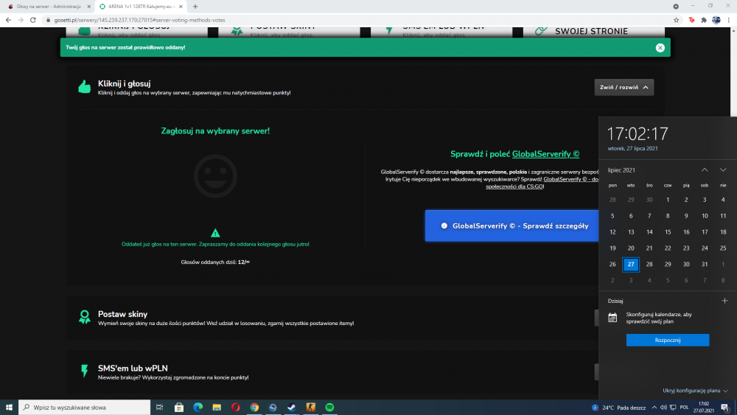Click the address bar URL

coord(139,20)
